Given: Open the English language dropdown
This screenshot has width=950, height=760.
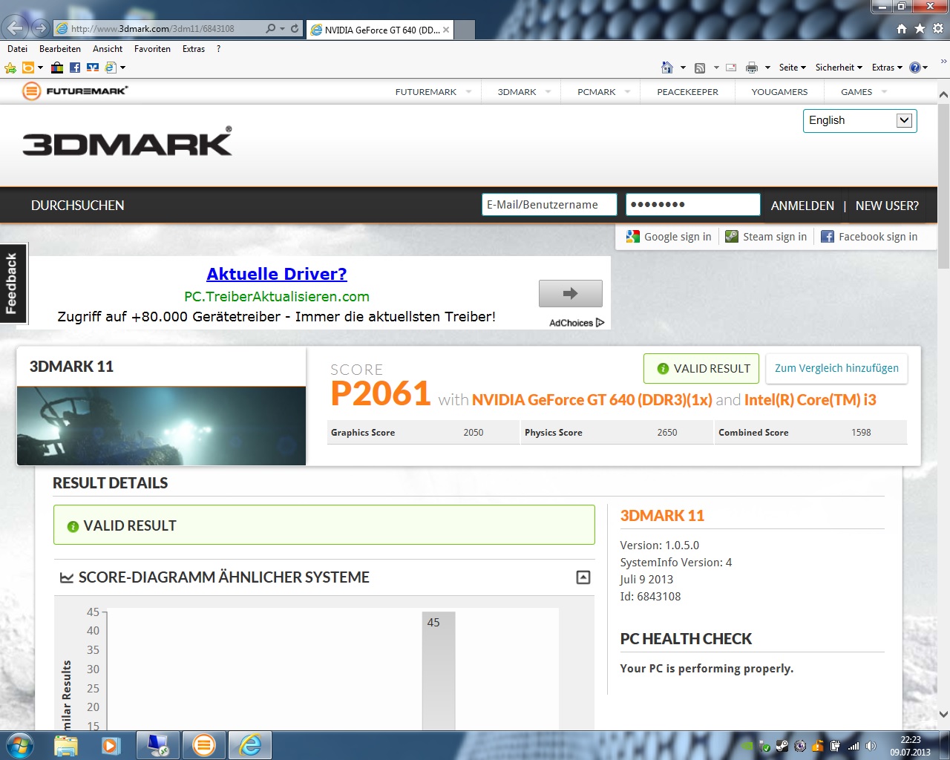Looking at the screenshot, I should (x=860, y=121).
